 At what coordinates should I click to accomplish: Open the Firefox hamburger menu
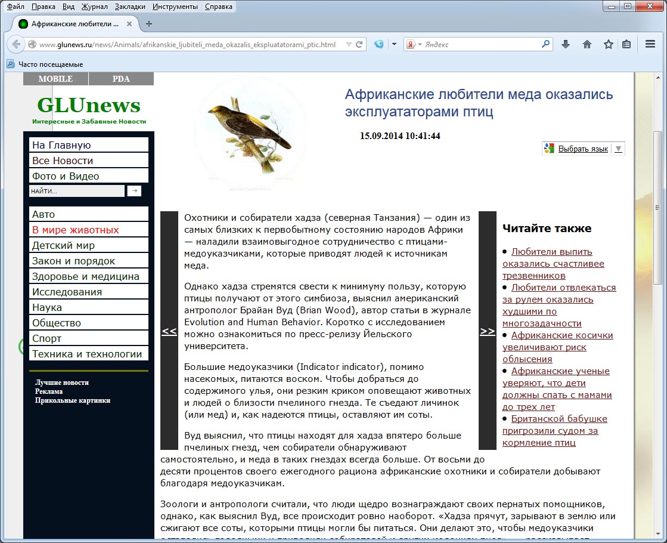tap(650, 44)
